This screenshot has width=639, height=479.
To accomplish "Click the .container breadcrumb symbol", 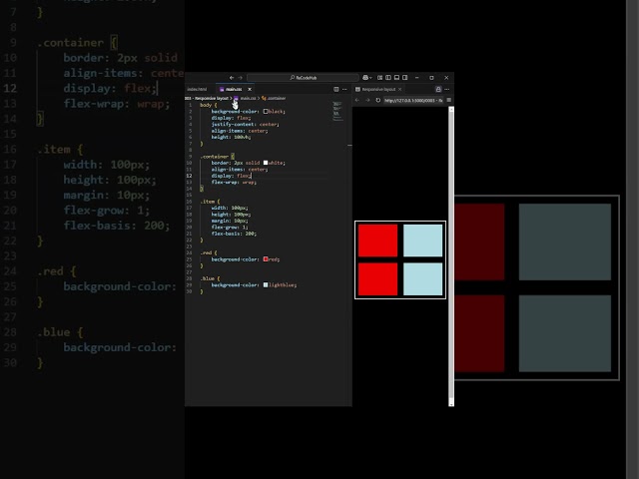I will coord(274,98).
